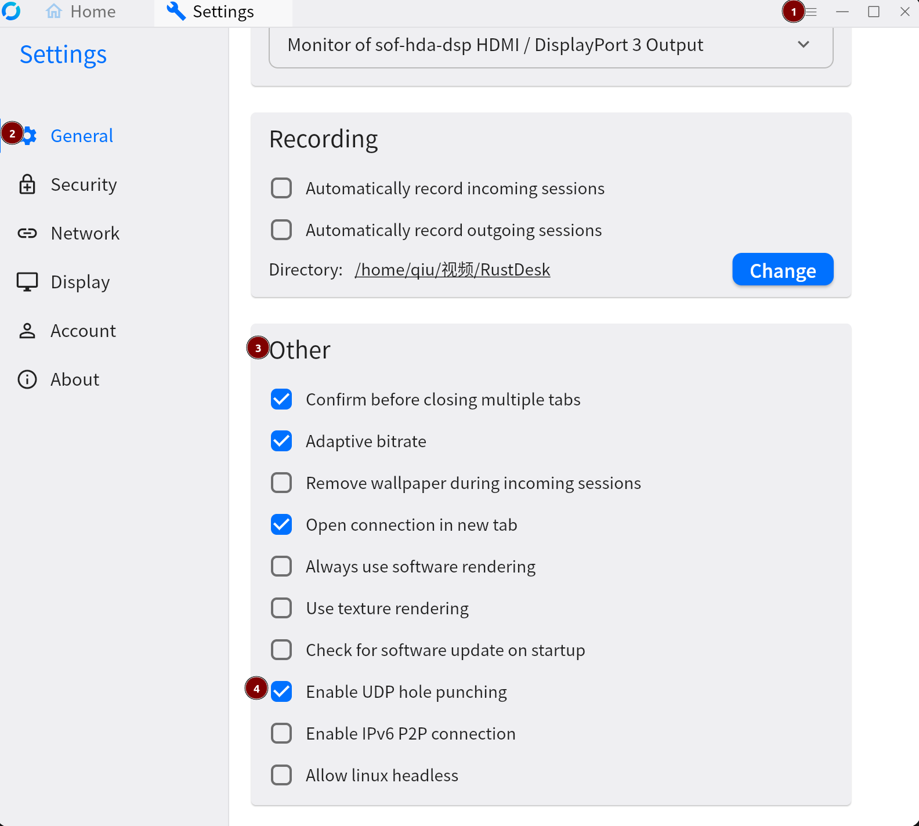Expand the audio input device dropdown arrow

(803, 45)
